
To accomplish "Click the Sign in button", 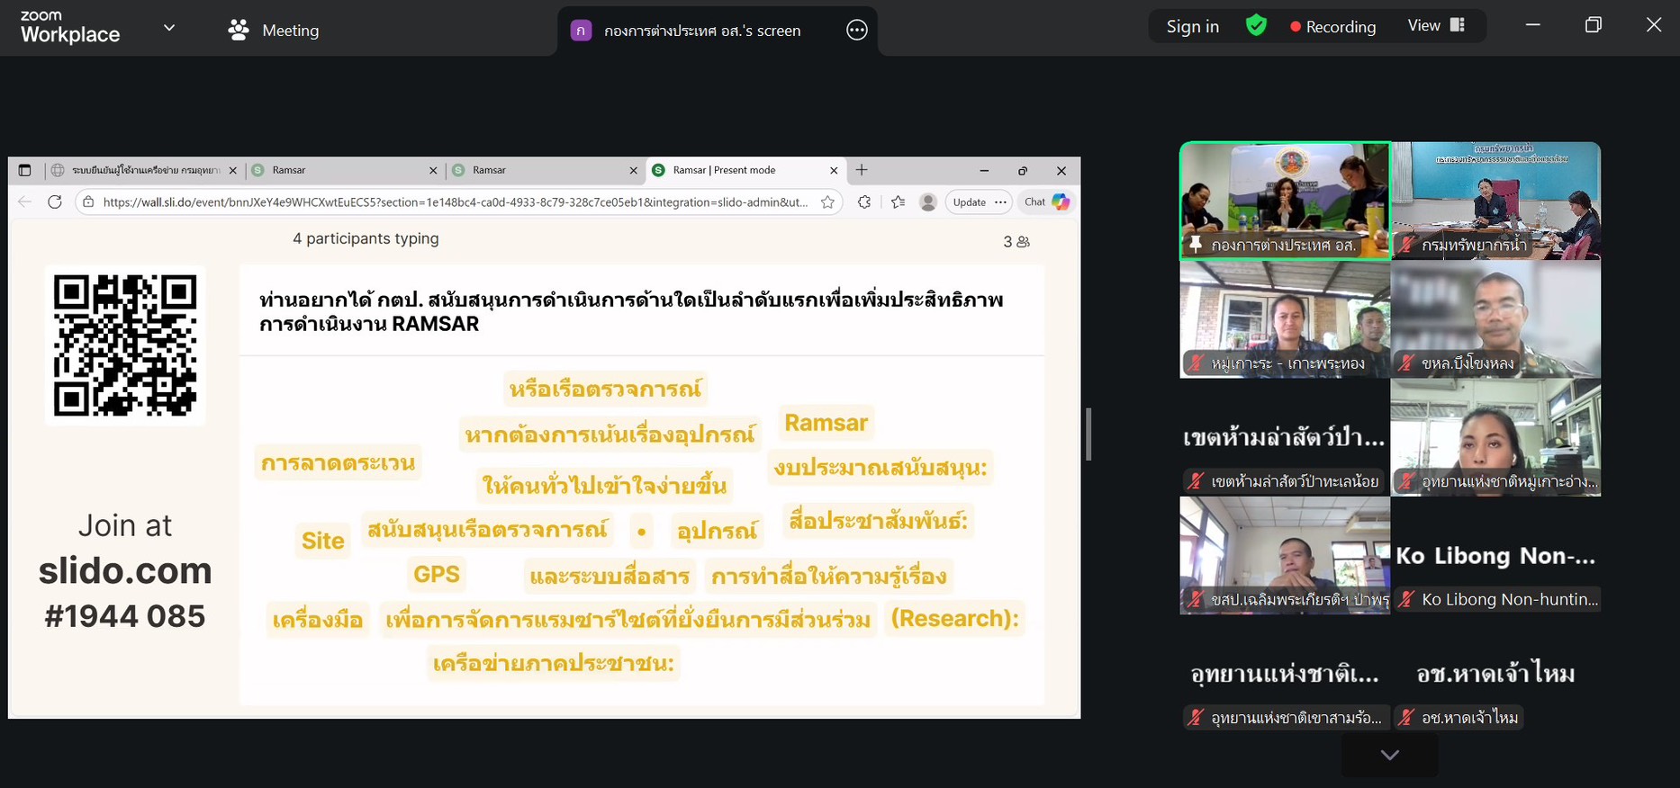I will tap(1192, 27).
